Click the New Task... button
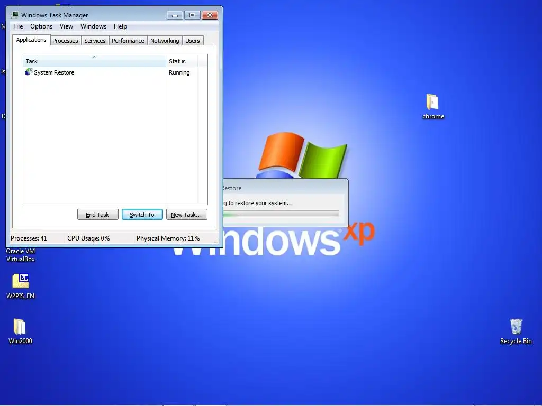This screenshot has width=542, height=406. [x=187, y=215]
